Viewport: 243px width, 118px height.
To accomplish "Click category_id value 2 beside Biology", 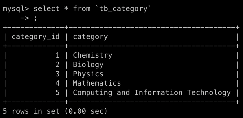I will point(57,65).
